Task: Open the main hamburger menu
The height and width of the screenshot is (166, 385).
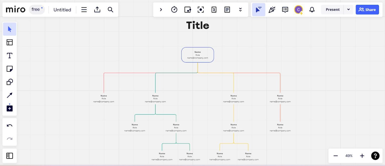Action: tap(84, 10)
